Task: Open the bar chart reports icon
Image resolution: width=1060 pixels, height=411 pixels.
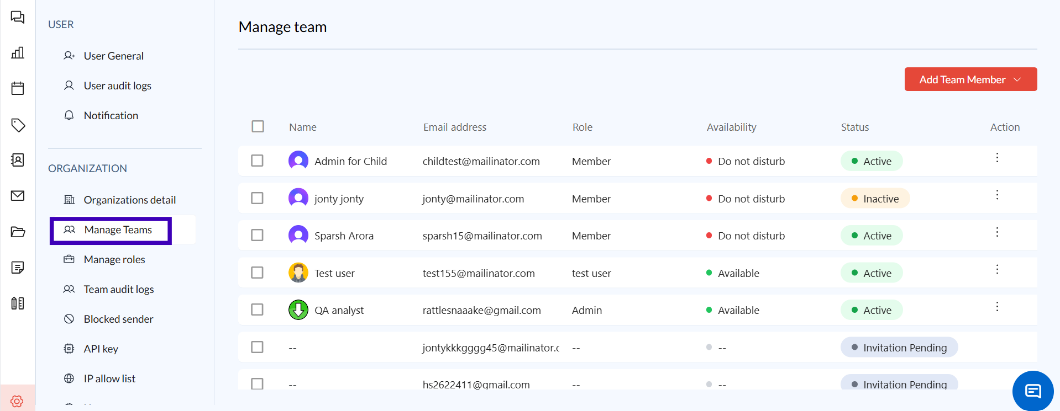Action: (x=18, y=53)
